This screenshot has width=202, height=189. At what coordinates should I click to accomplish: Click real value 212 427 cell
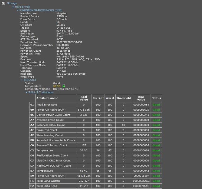click(x=84, y=181)
